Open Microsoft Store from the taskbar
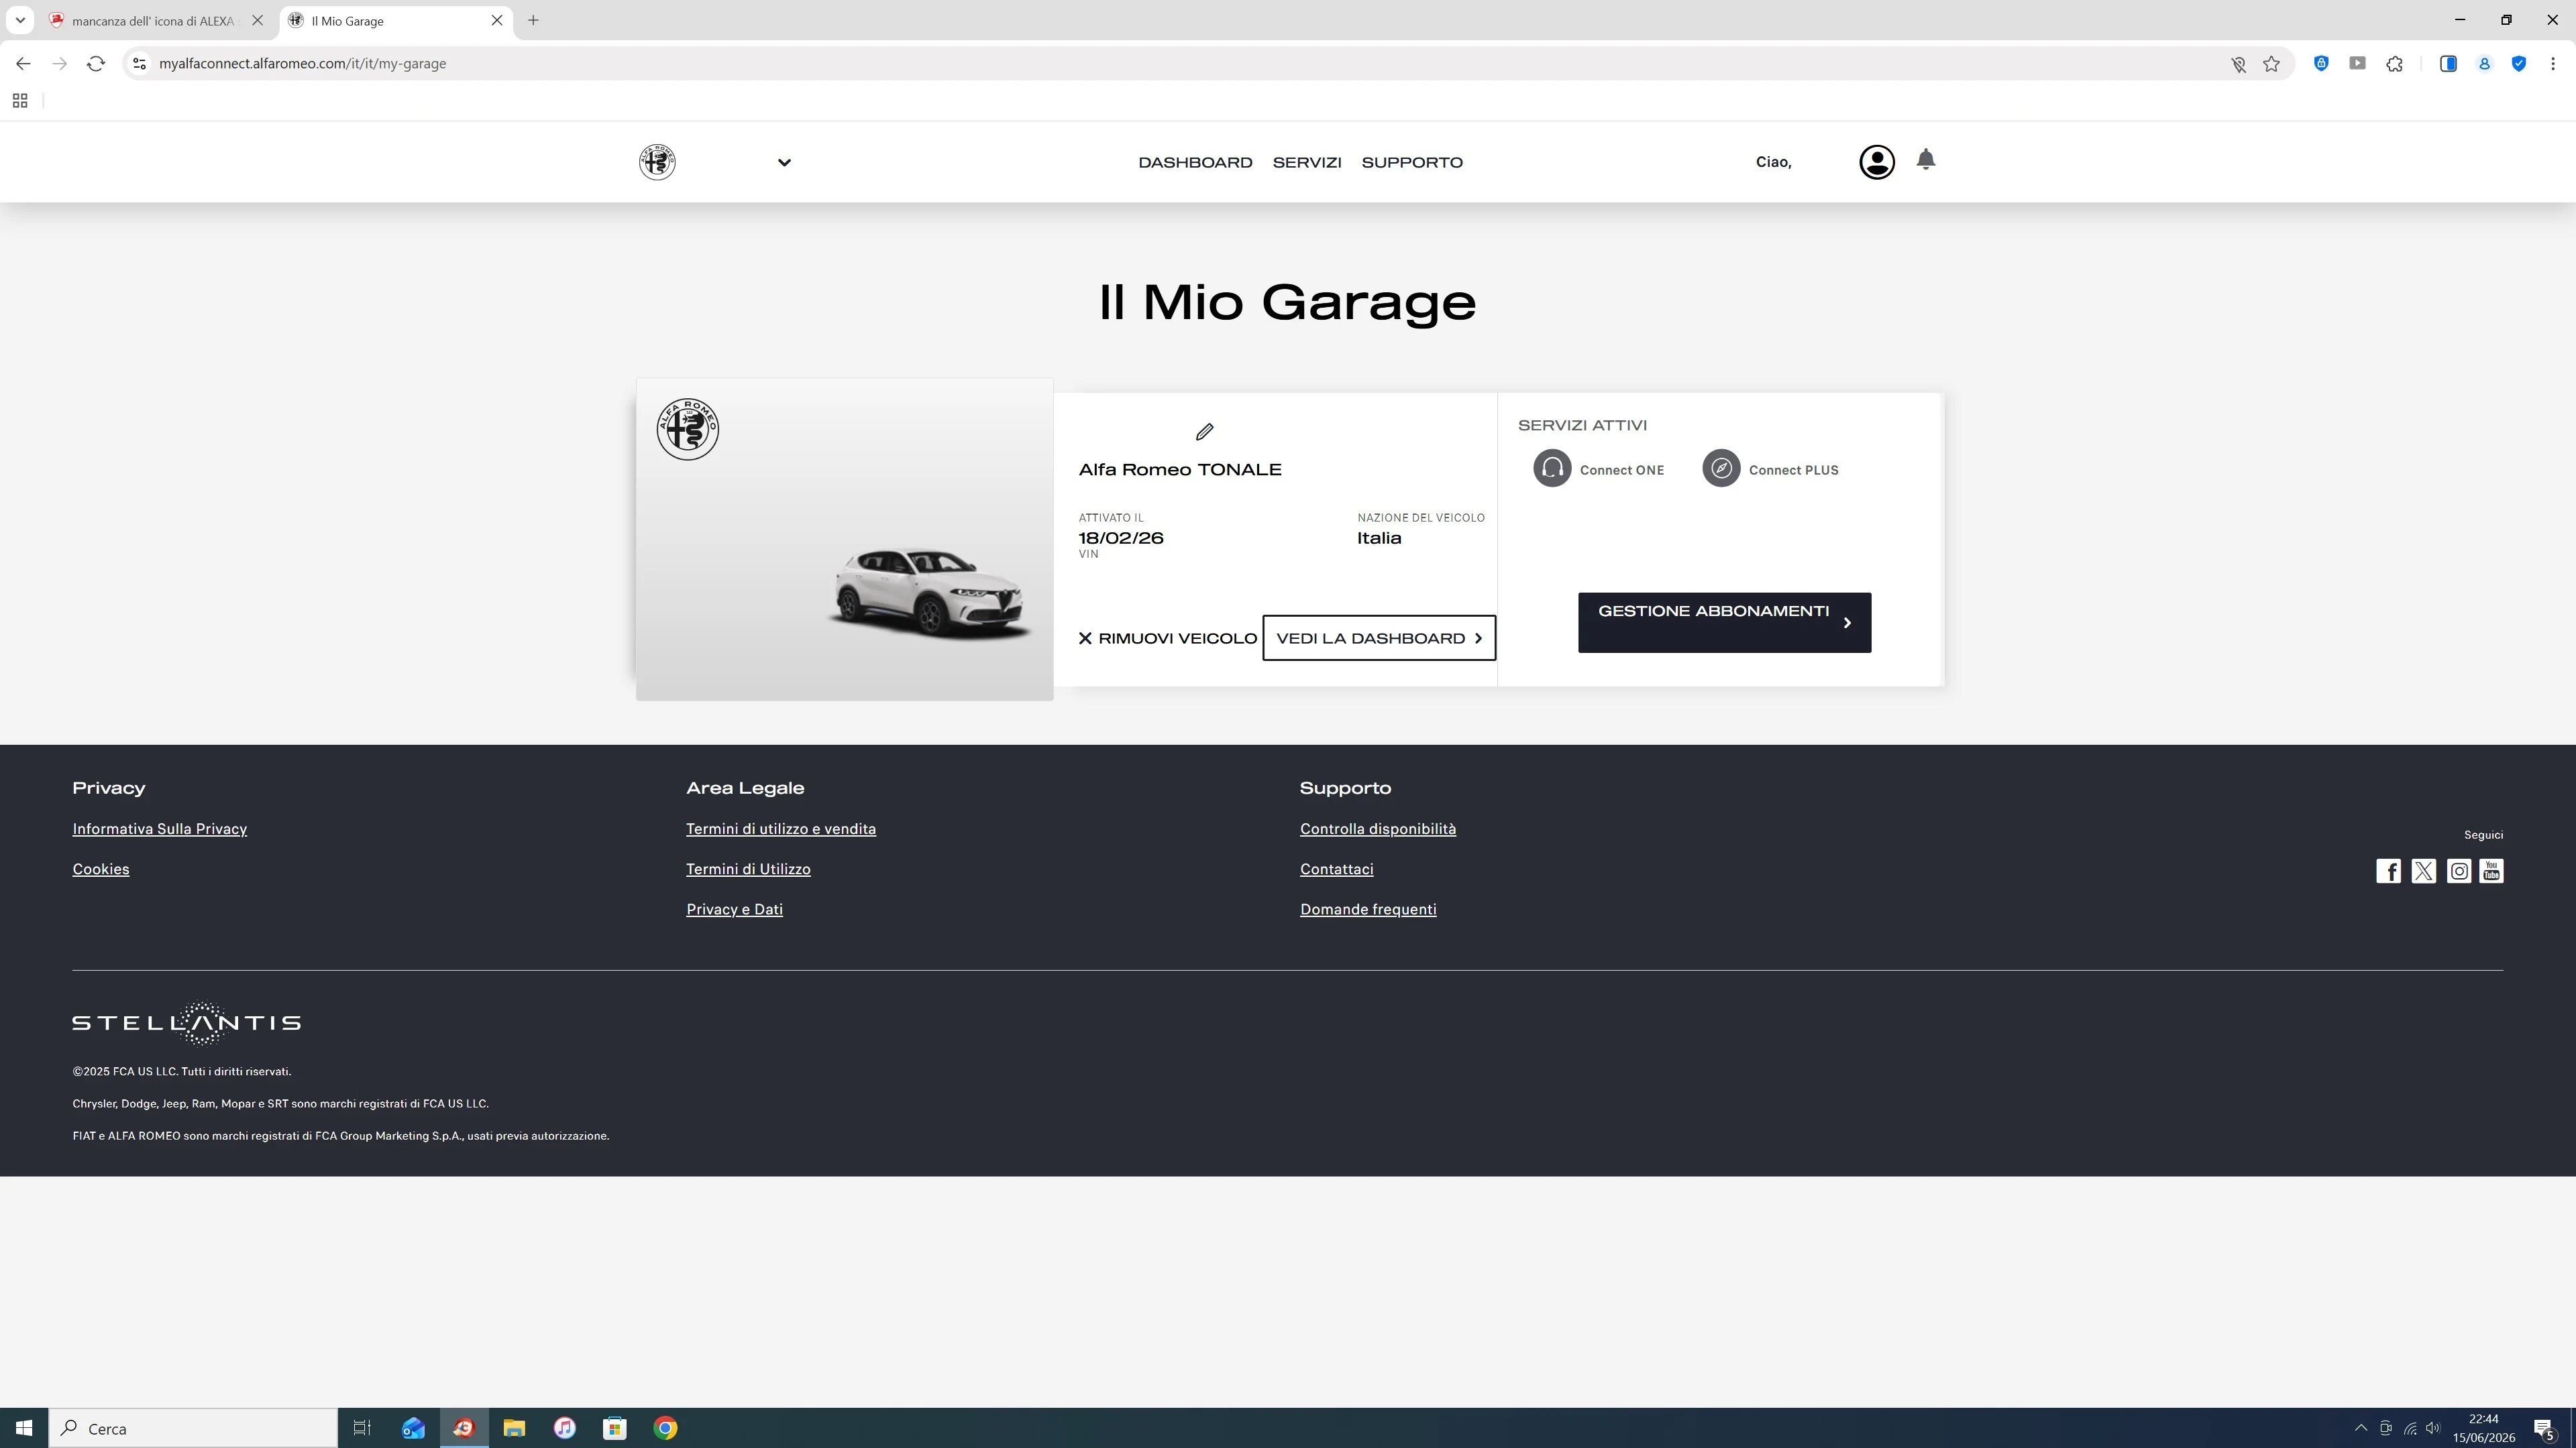Viewport: 2576px width, 1448px height. click(x=615, y=1428)
